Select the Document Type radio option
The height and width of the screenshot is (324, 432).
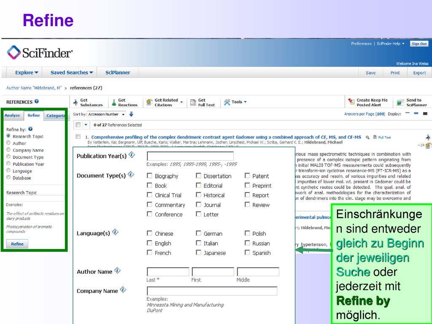click(x=8, y=157)
